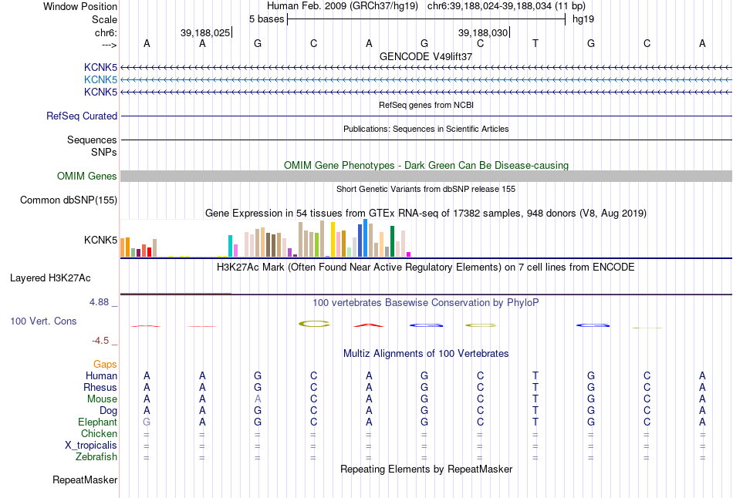
Task: Click the 39,188,025 ruler position
Action: click(x=205, y=32)
